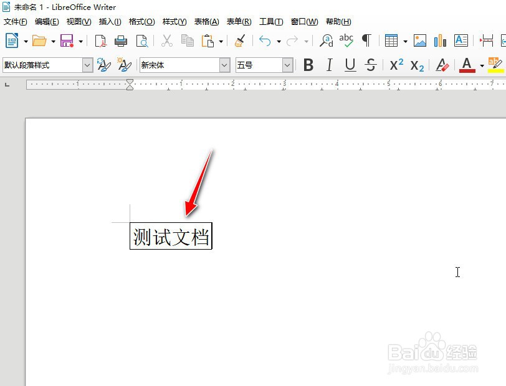Open the Find and Replace tool
The image size is (506, 386).
coord(325,40)
